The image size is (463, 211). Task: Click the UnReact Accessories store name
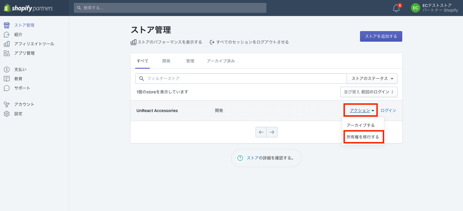click(157, 111)
